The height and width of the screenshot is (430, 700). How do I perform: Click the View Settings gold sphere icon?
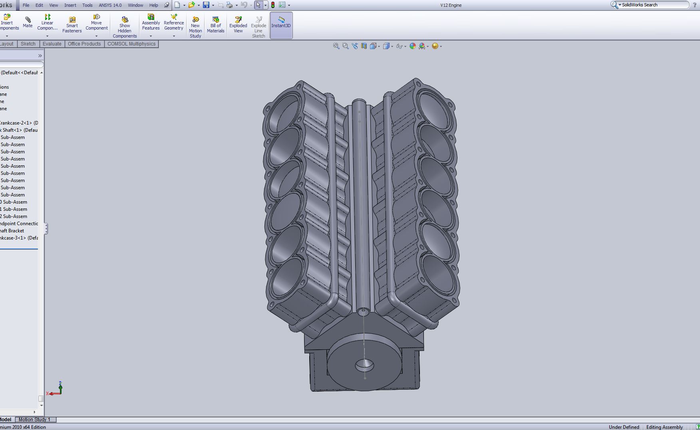(x=435, y=46)
